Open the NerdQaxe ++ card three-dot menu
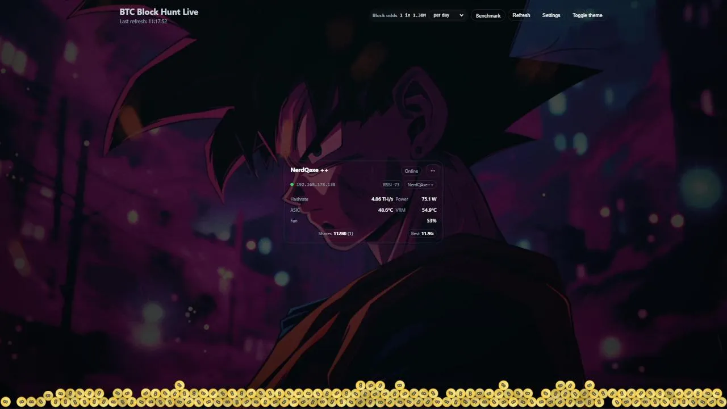This screenshot has height=409, width=727. pos(432,171)
